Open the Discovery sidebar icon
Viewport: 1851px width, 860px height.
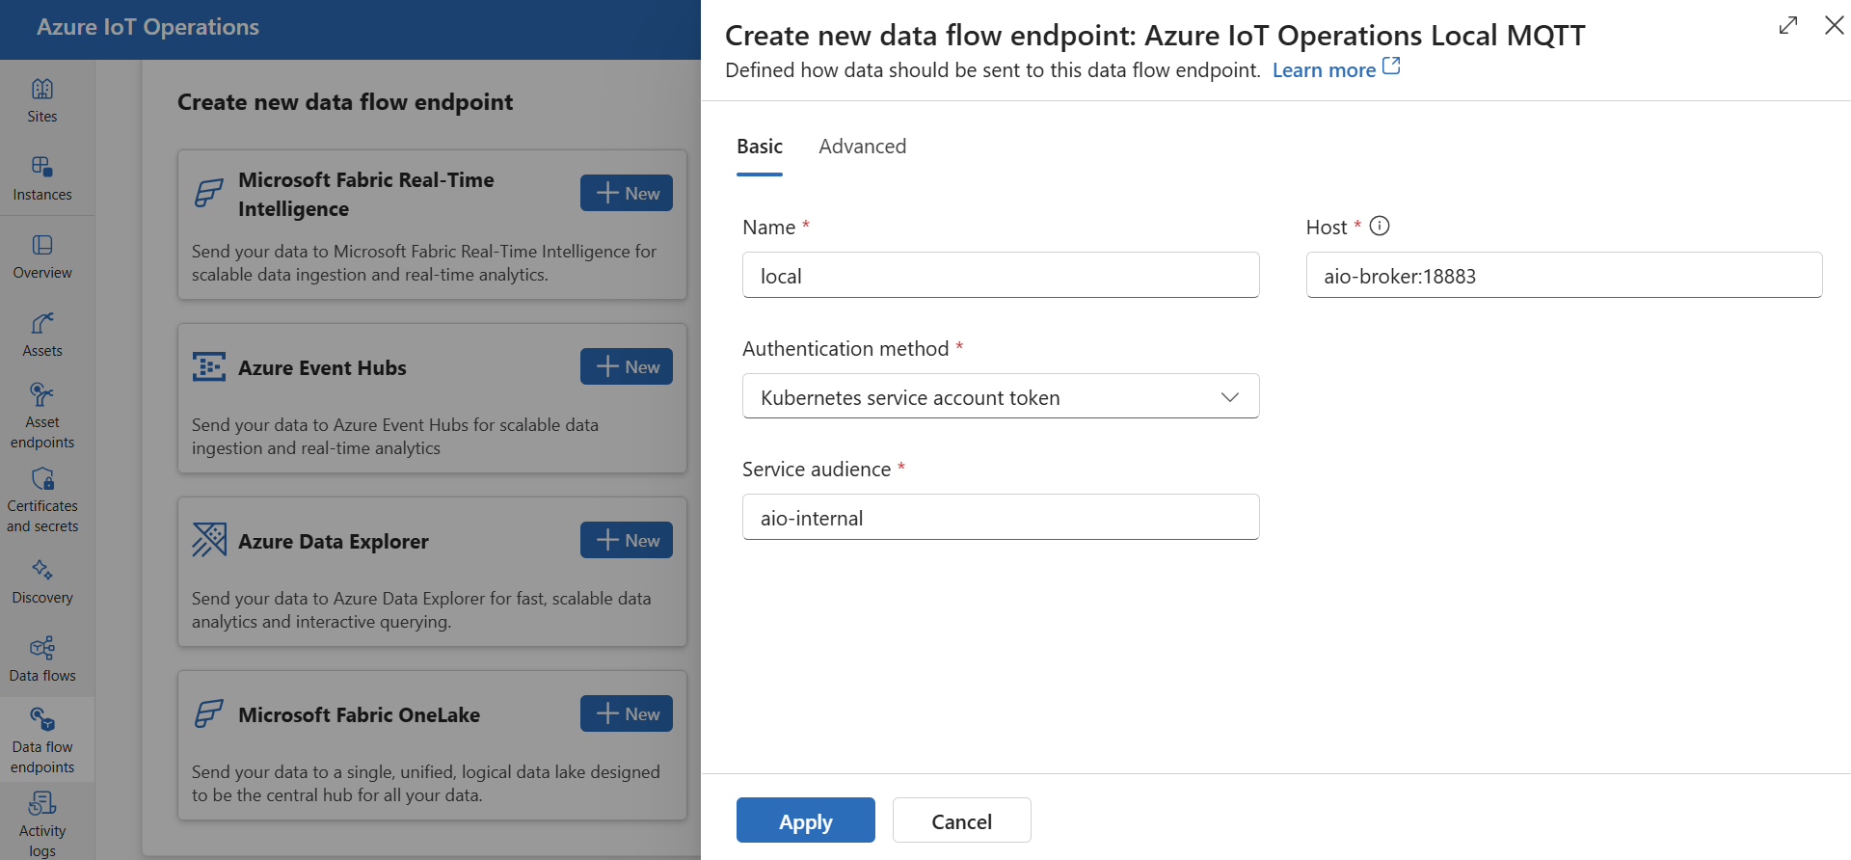42,581
